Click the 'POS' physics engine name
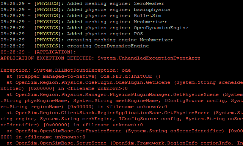This screenshot has height=146, width=243. pos(138,34)
